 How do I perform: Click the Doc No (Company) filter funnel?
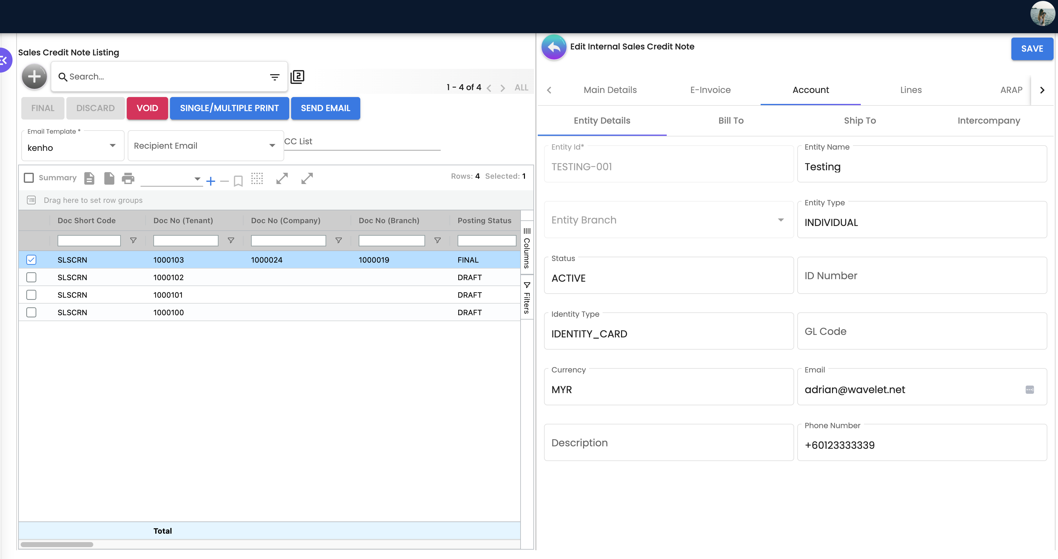click(338, 240)
